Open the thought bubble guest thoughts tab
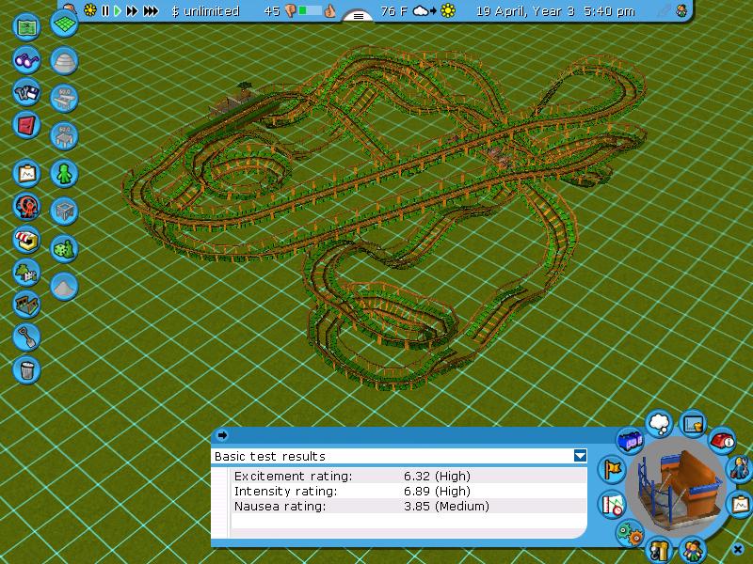753x564 pixels. coord(660,424)
